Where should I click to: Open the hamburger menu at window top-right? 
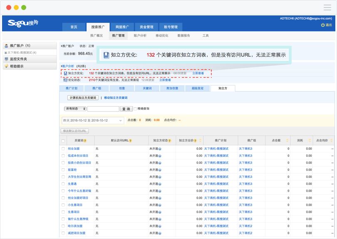327,7
